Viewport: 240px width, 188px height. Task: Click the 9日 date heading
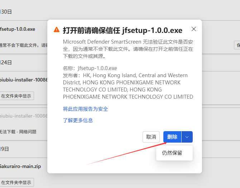coord(4,149)
